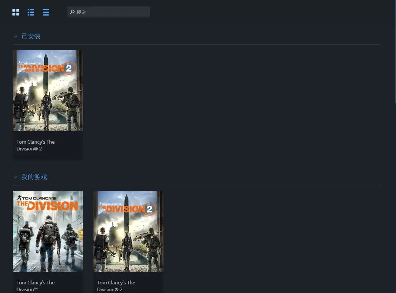Collapse the 我的游戏 section chevron
Viewport: 396px width, 293px height.
(15, 177)
